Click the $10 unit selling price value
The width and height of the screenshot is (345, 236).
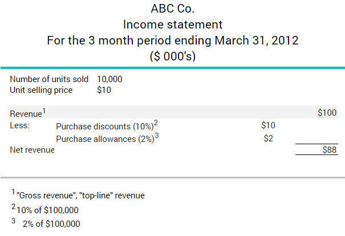pyautogui.click(x=104, y=90)
